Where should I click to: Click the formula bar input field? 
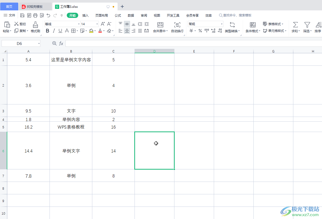(x=194, y=43)
